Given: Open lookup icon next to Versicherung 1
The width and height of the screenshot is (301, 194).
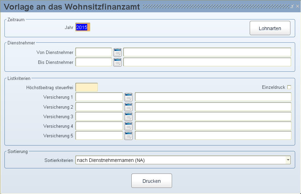Looking at the screenshot, I should click(128, 97).
